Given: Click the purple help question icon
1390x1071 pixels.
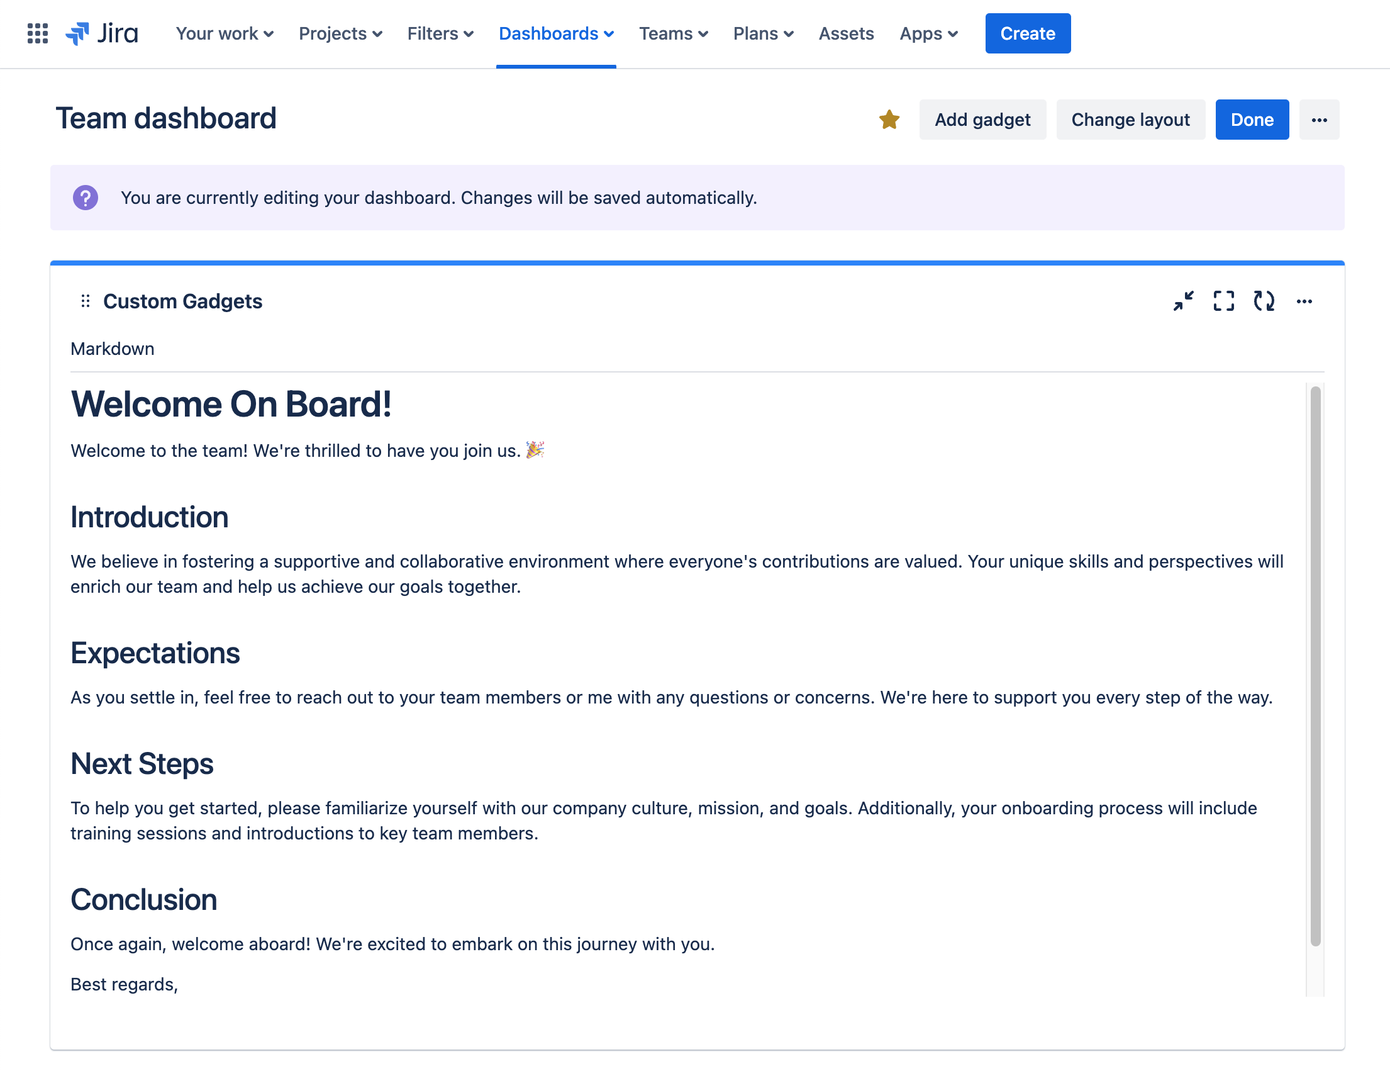Looking at the screenshot, I should (x=86, y=198).
